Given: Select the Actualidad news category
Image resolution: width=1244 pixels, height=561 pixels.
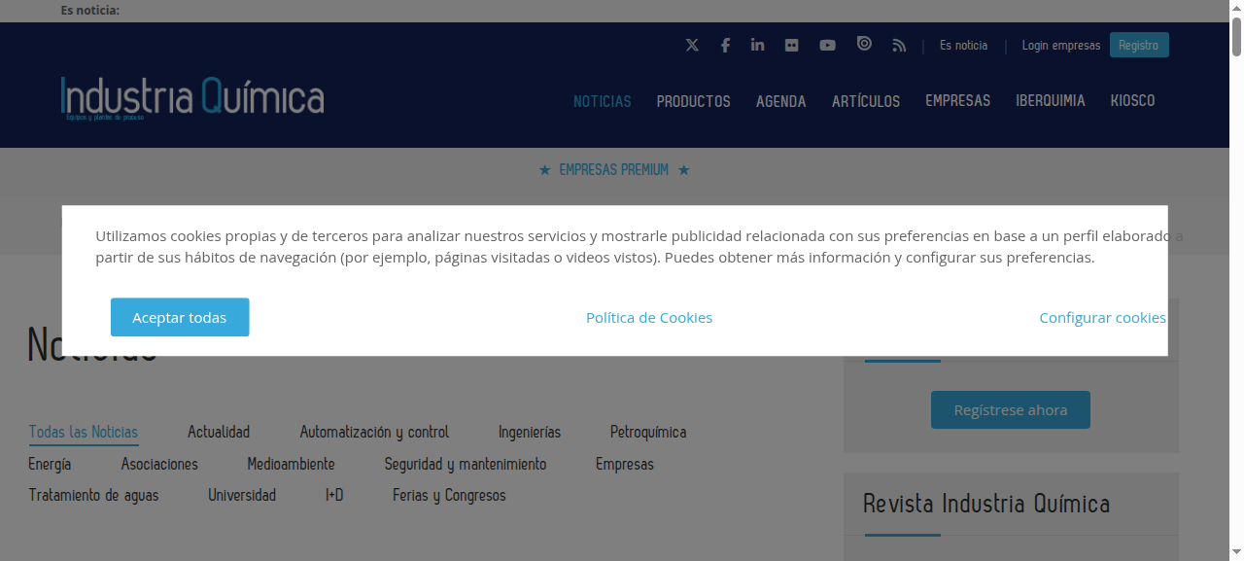Looking at the screenshot, I should click(219, 432).
